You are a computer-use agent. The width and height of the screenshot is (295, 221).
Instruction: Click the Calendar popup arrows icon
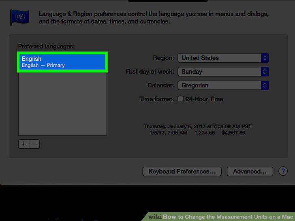coord(265,85)
